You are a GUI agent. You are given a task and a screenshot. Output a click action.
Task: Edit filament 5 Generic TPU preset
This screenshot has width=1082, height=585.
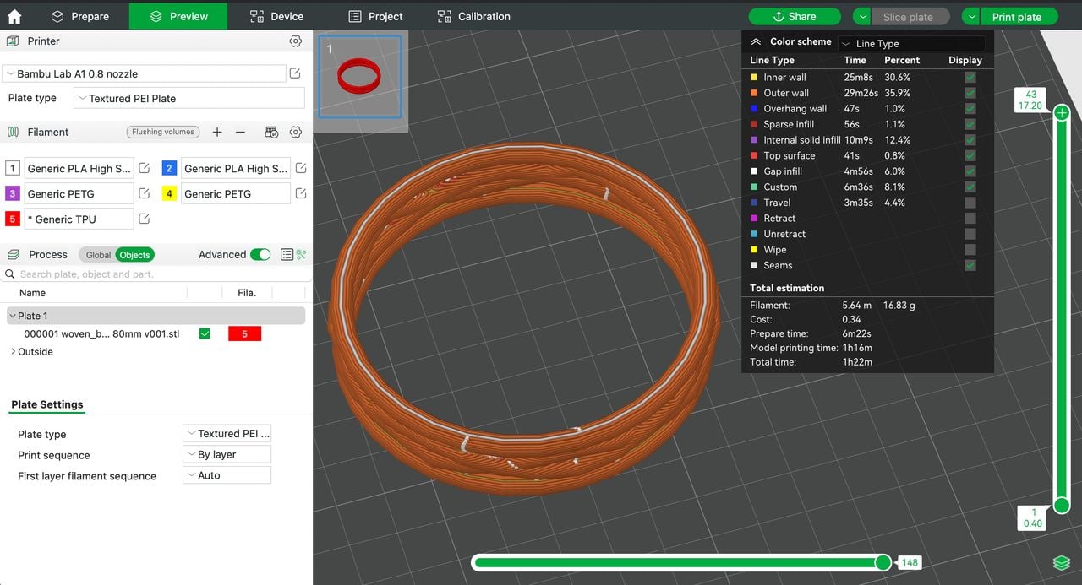pos(145,219)
